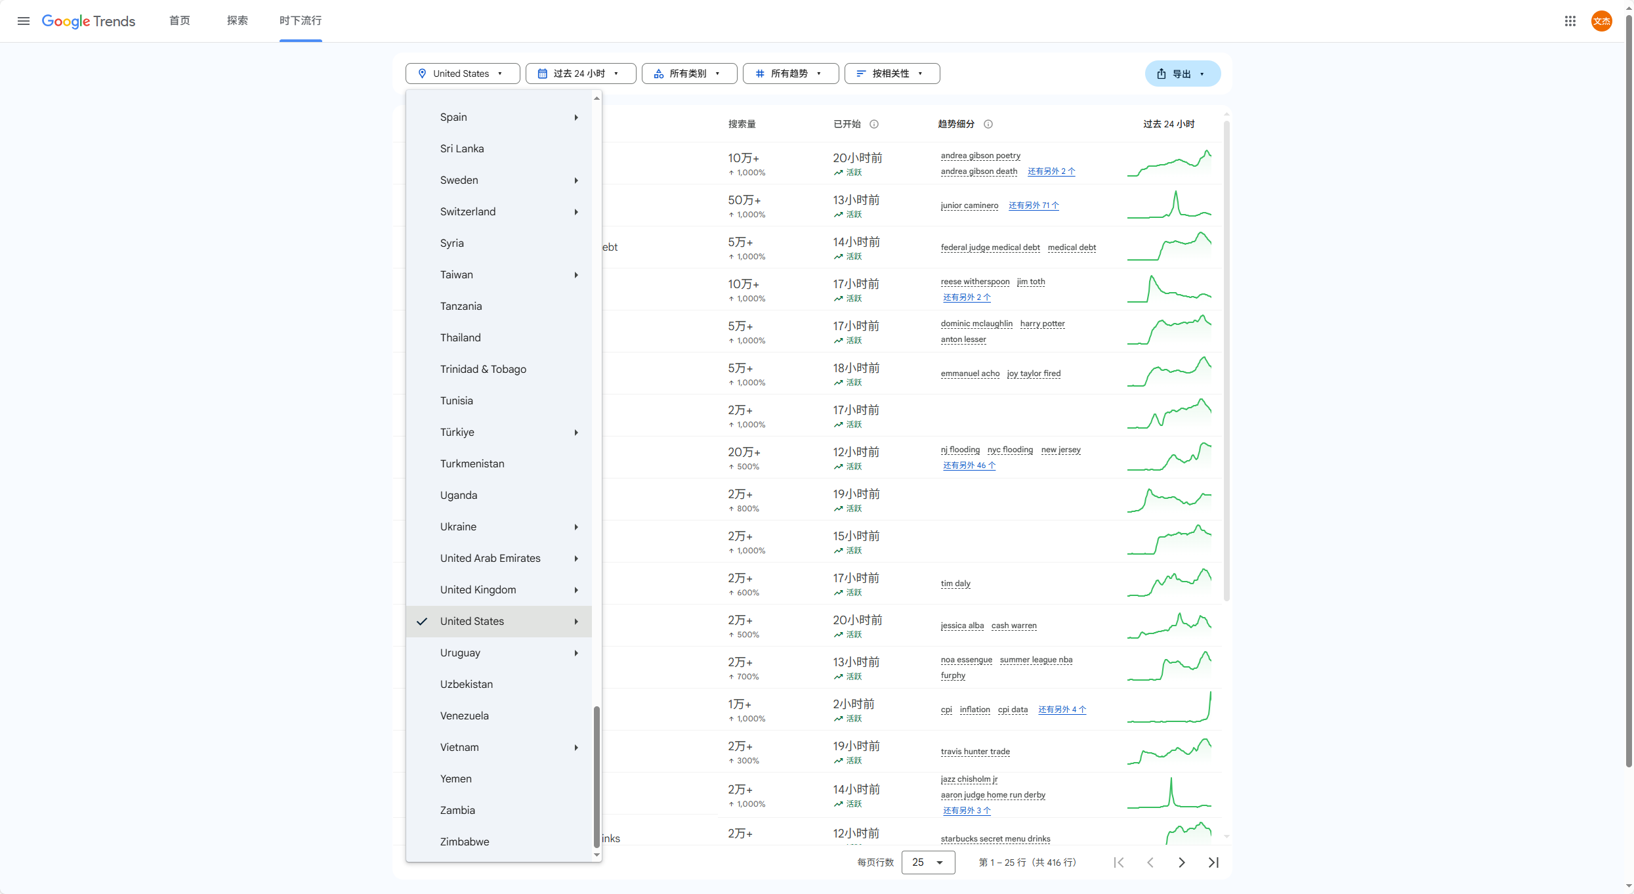
Task: Click info icon beside 已开始 column
Action: (874, 124)
